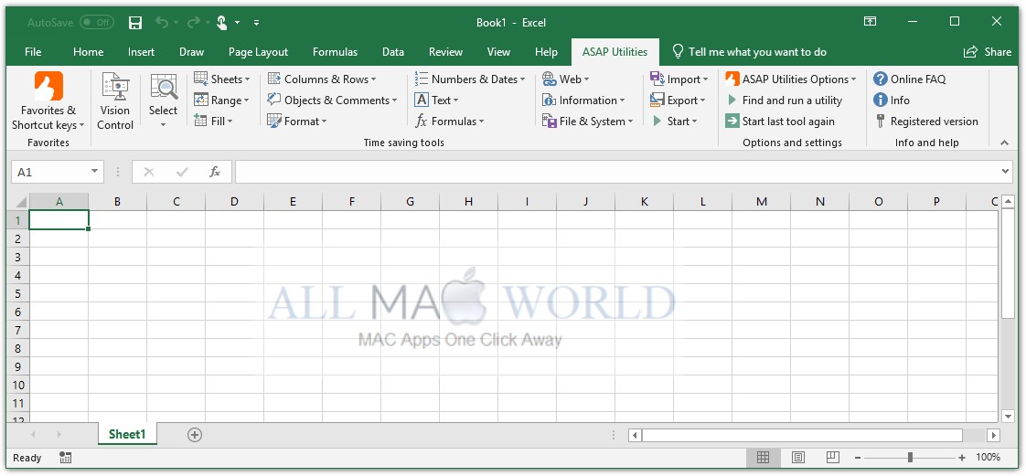Click the Select magnifier icon
1026x476 pixels.
pyautogui.click(x=164, y=86)
